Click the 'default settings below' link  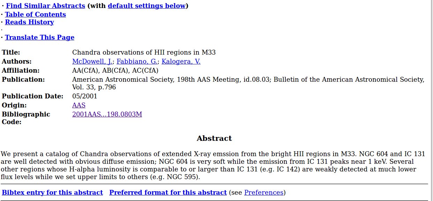pos(147,6)
